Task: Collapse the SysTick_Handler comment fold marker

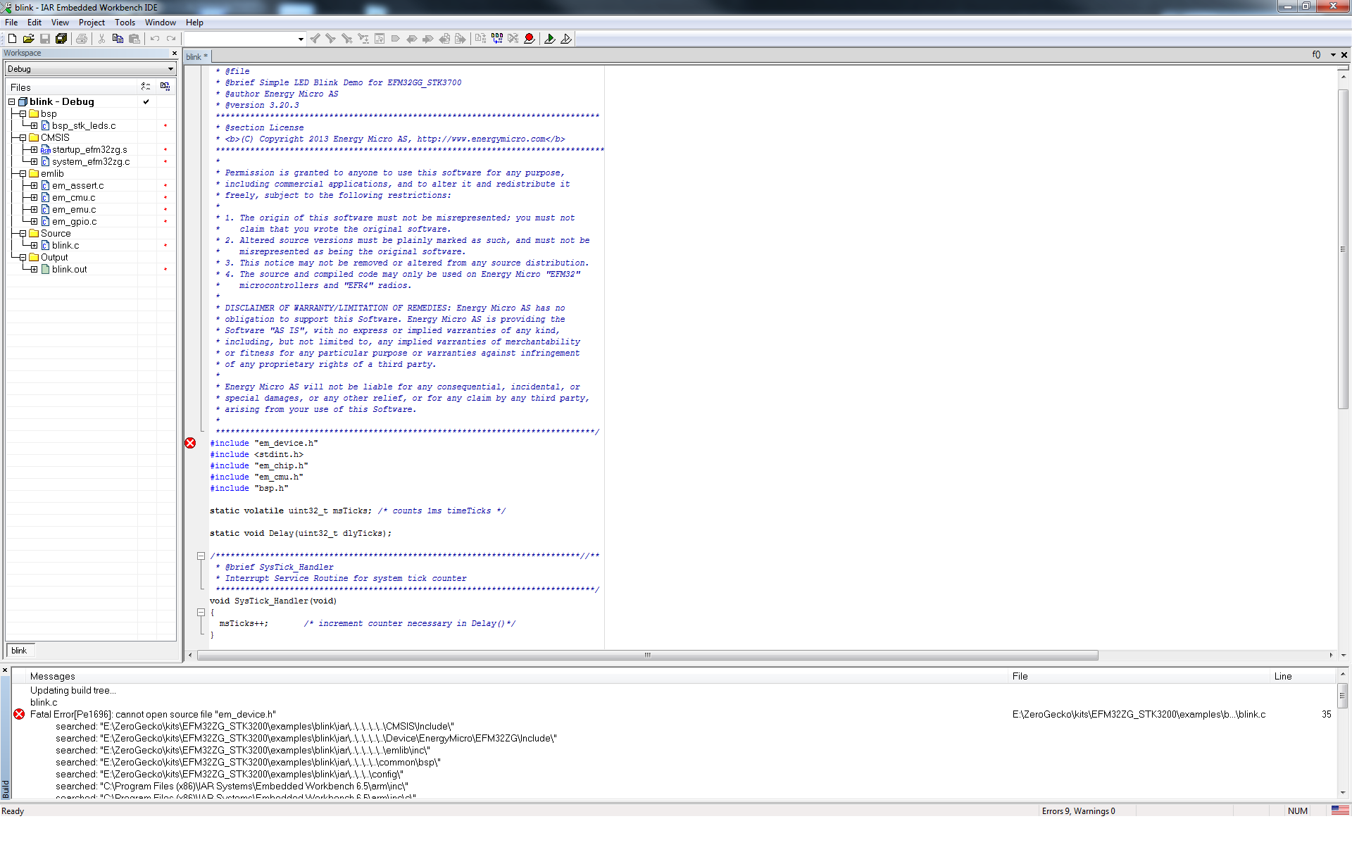Action: click(201, 556)
